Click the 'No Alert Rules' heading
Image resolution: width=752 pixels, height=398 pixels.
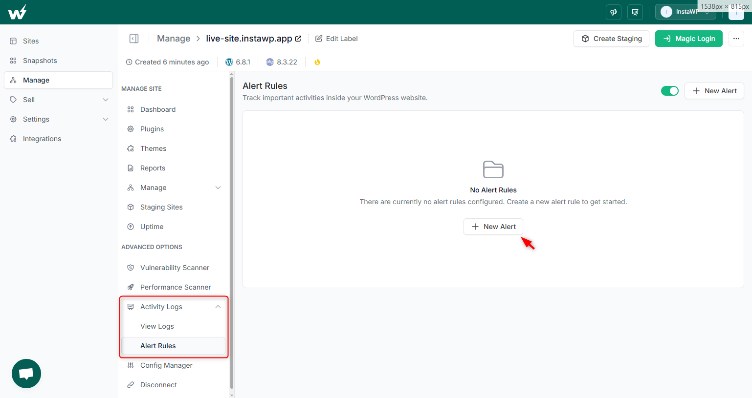493,190
